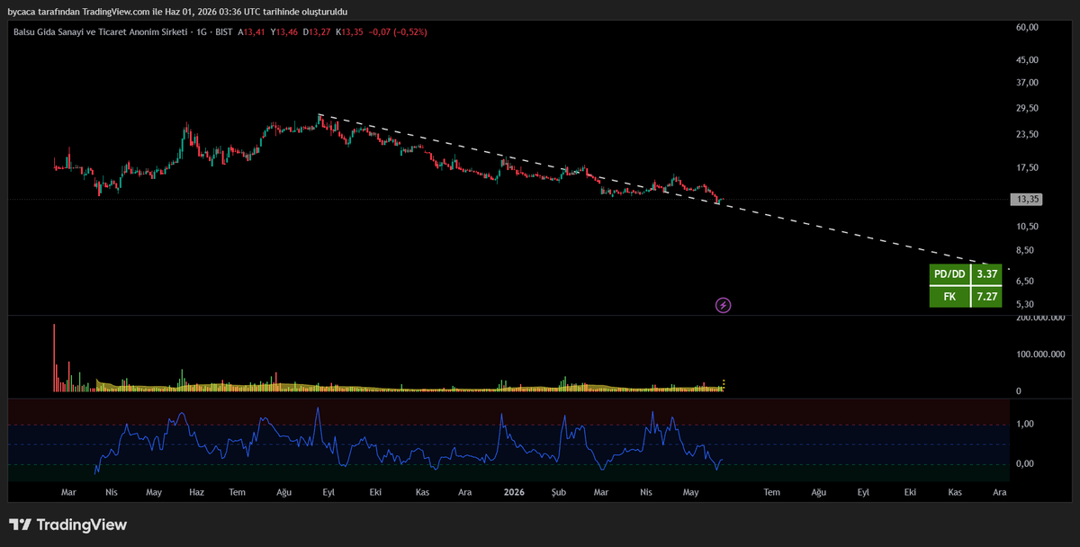
Task: Click the 2026 year label on the time axis
Action: [514, 493]
